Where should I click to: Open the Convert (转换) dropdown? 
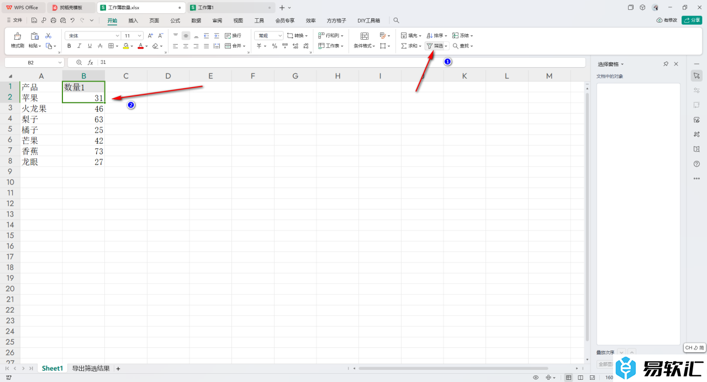tap(298, 35)
